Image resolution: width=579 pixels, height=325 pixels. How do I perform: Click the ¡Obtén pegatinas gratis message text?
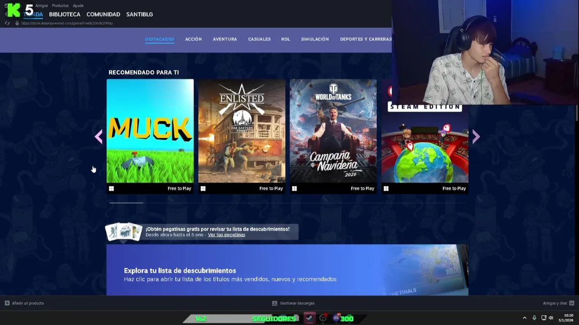coord(218,229)
